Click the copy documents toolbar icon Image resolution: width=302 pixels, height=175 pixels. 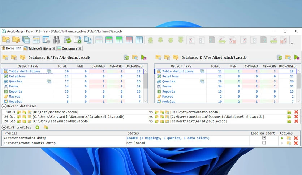coord(88,40)
